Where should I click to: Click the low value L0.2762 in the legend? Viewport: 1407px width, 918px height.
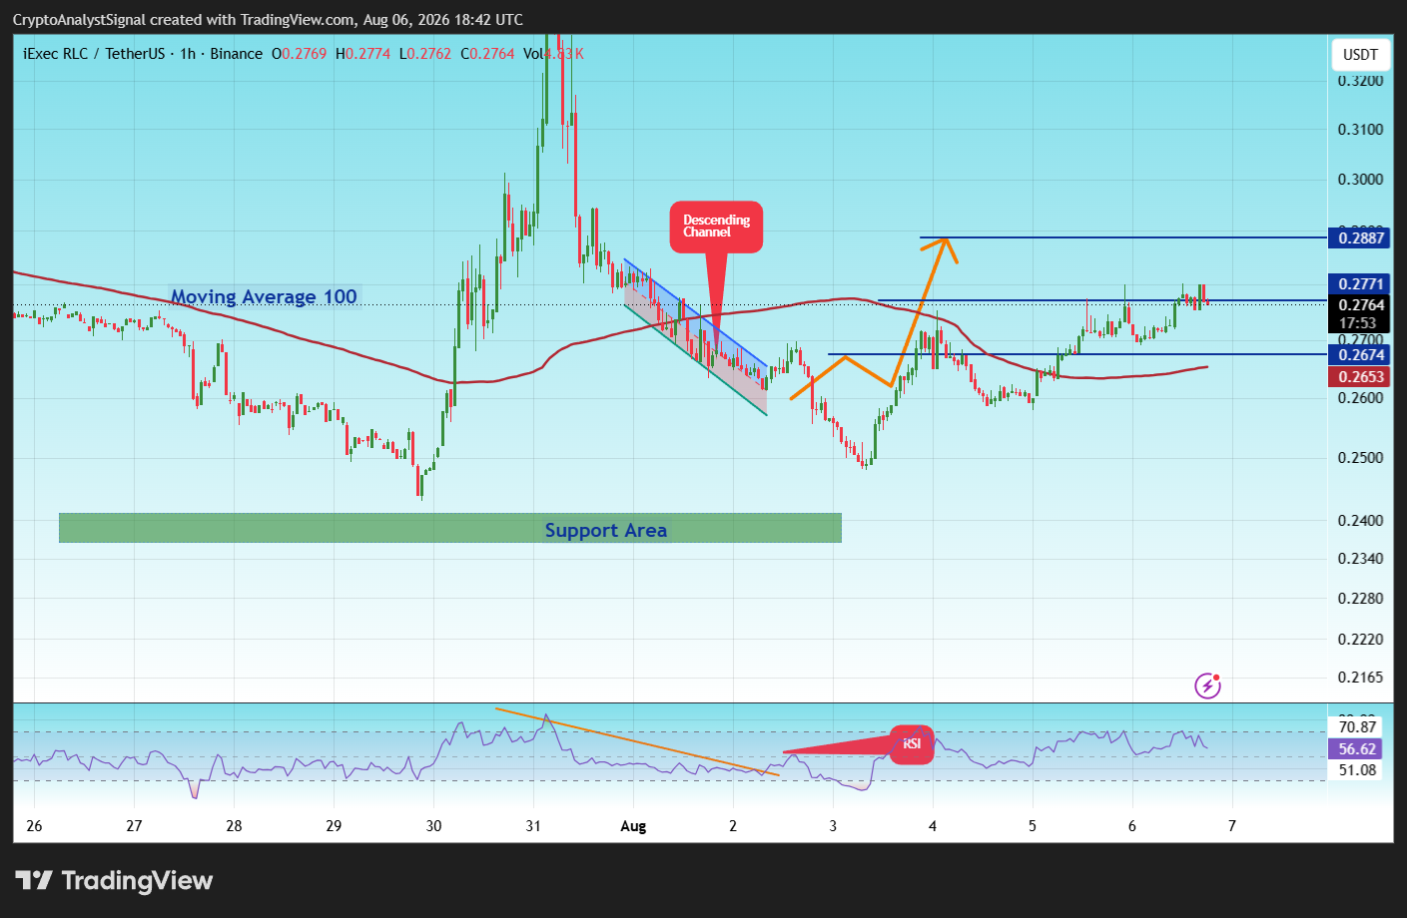(x=425, y=54)
